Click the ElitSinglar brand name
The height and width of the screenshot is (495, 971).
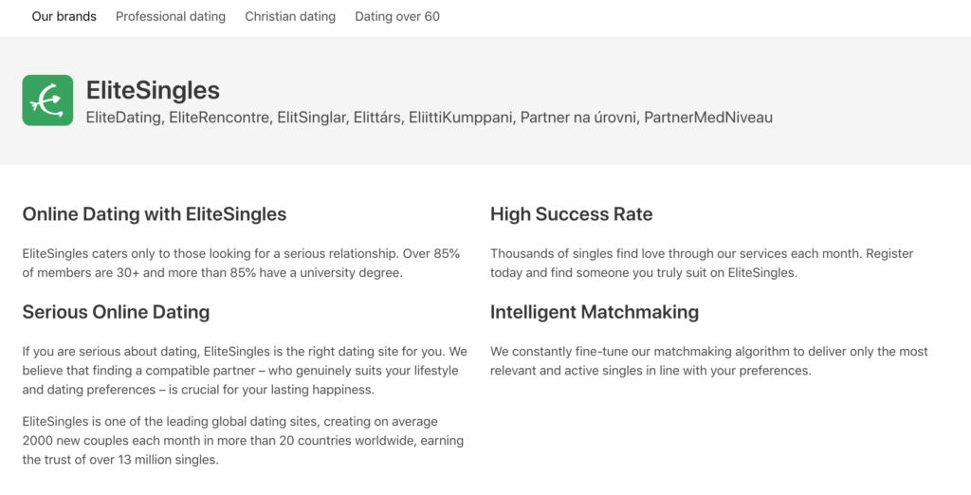311,117
